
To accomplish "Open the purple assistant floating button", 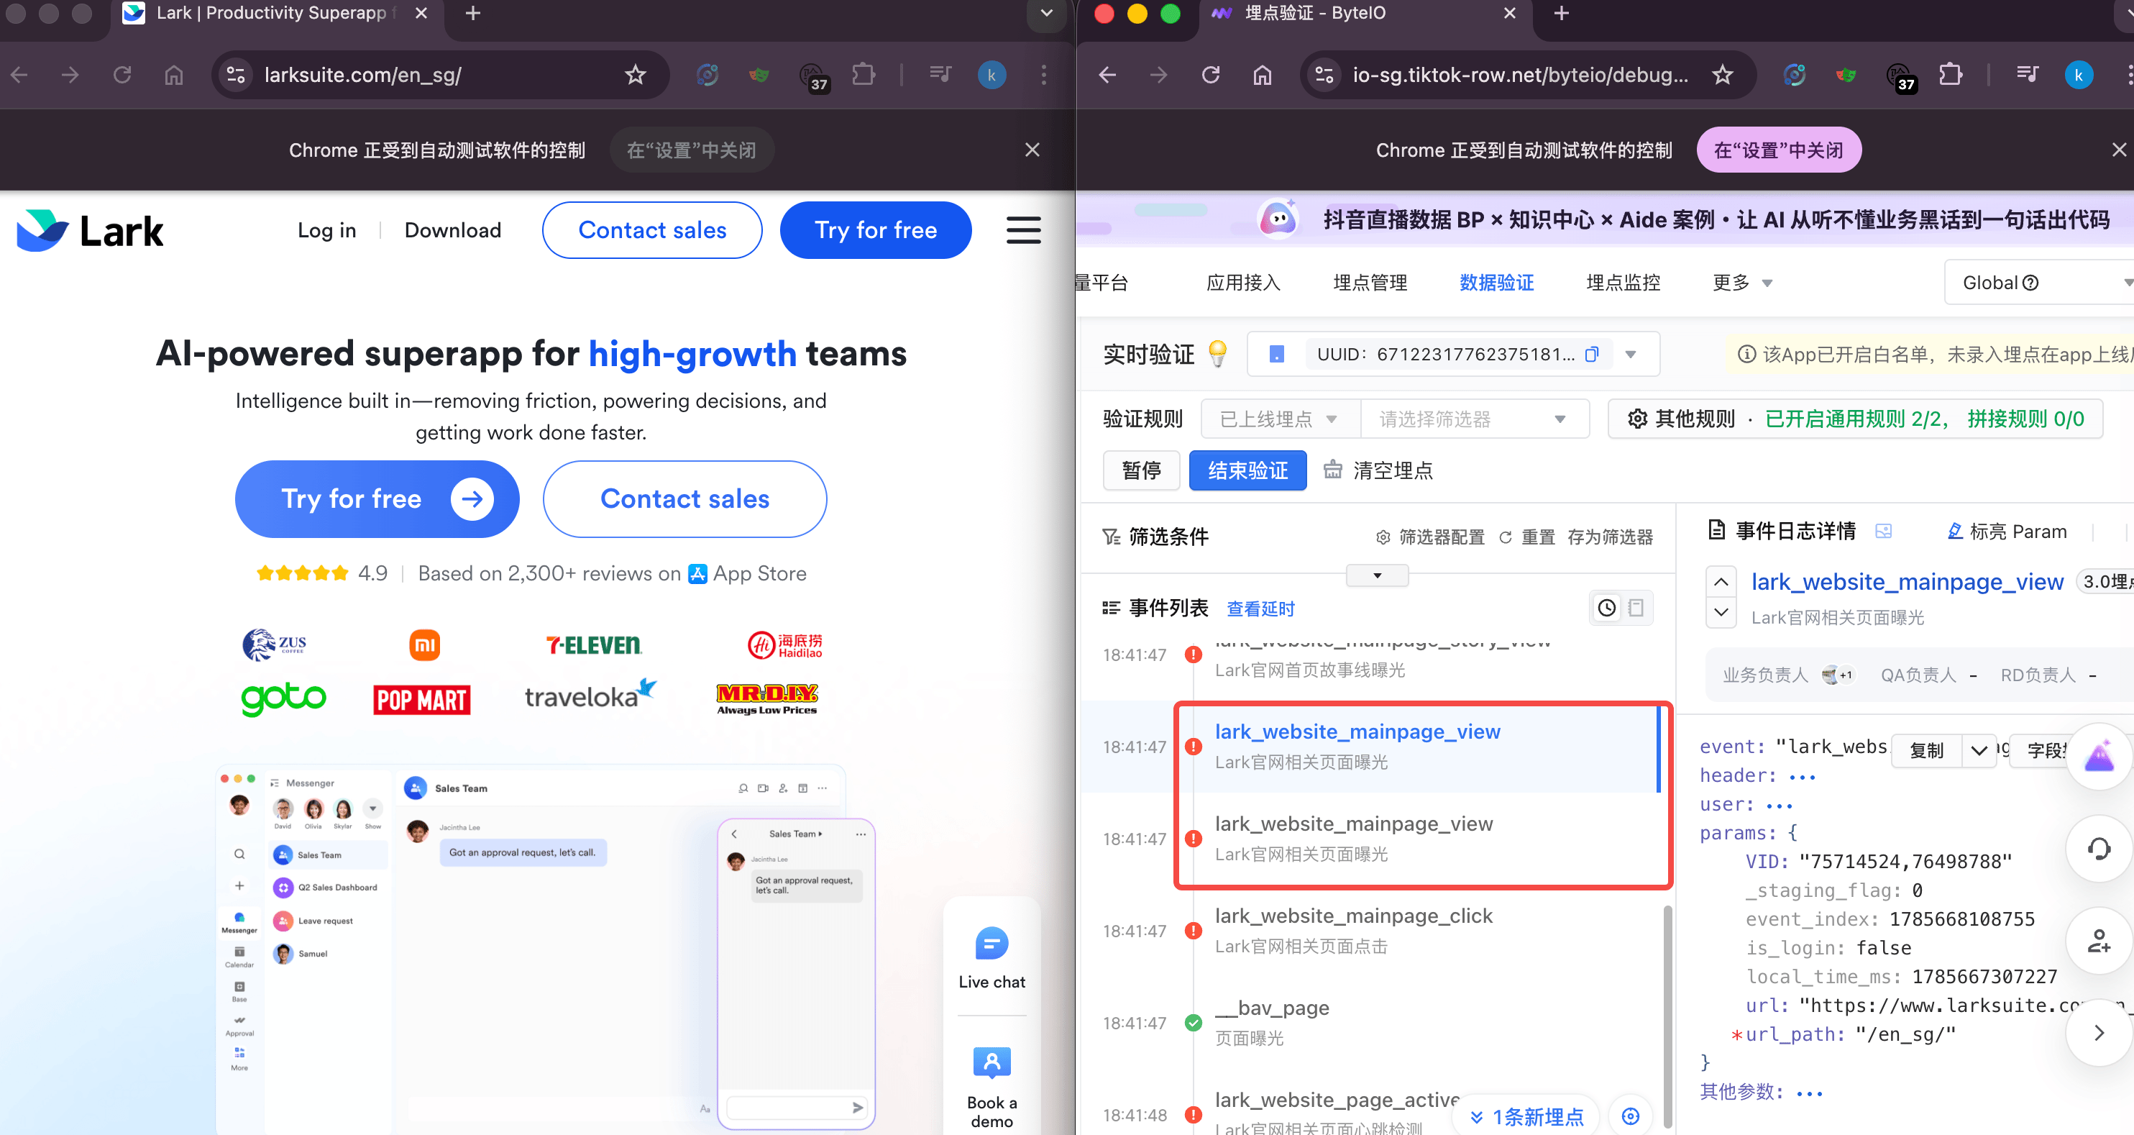I will click(2098, 757).
